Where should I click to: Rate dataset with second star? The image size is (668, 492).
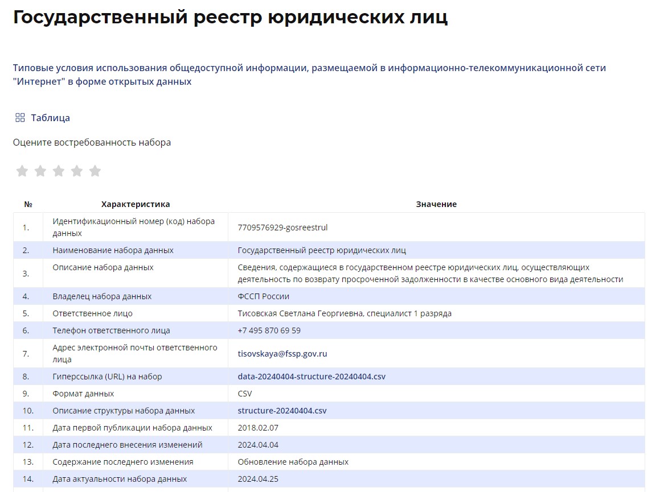(40, 171)
